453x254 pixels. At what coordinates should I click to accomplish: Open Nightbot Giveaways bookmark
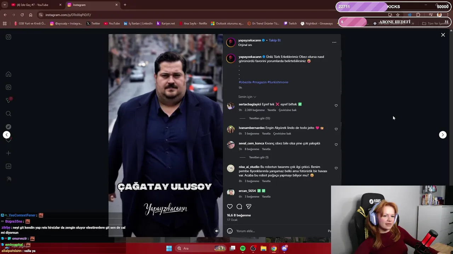(x=317, y=24)
